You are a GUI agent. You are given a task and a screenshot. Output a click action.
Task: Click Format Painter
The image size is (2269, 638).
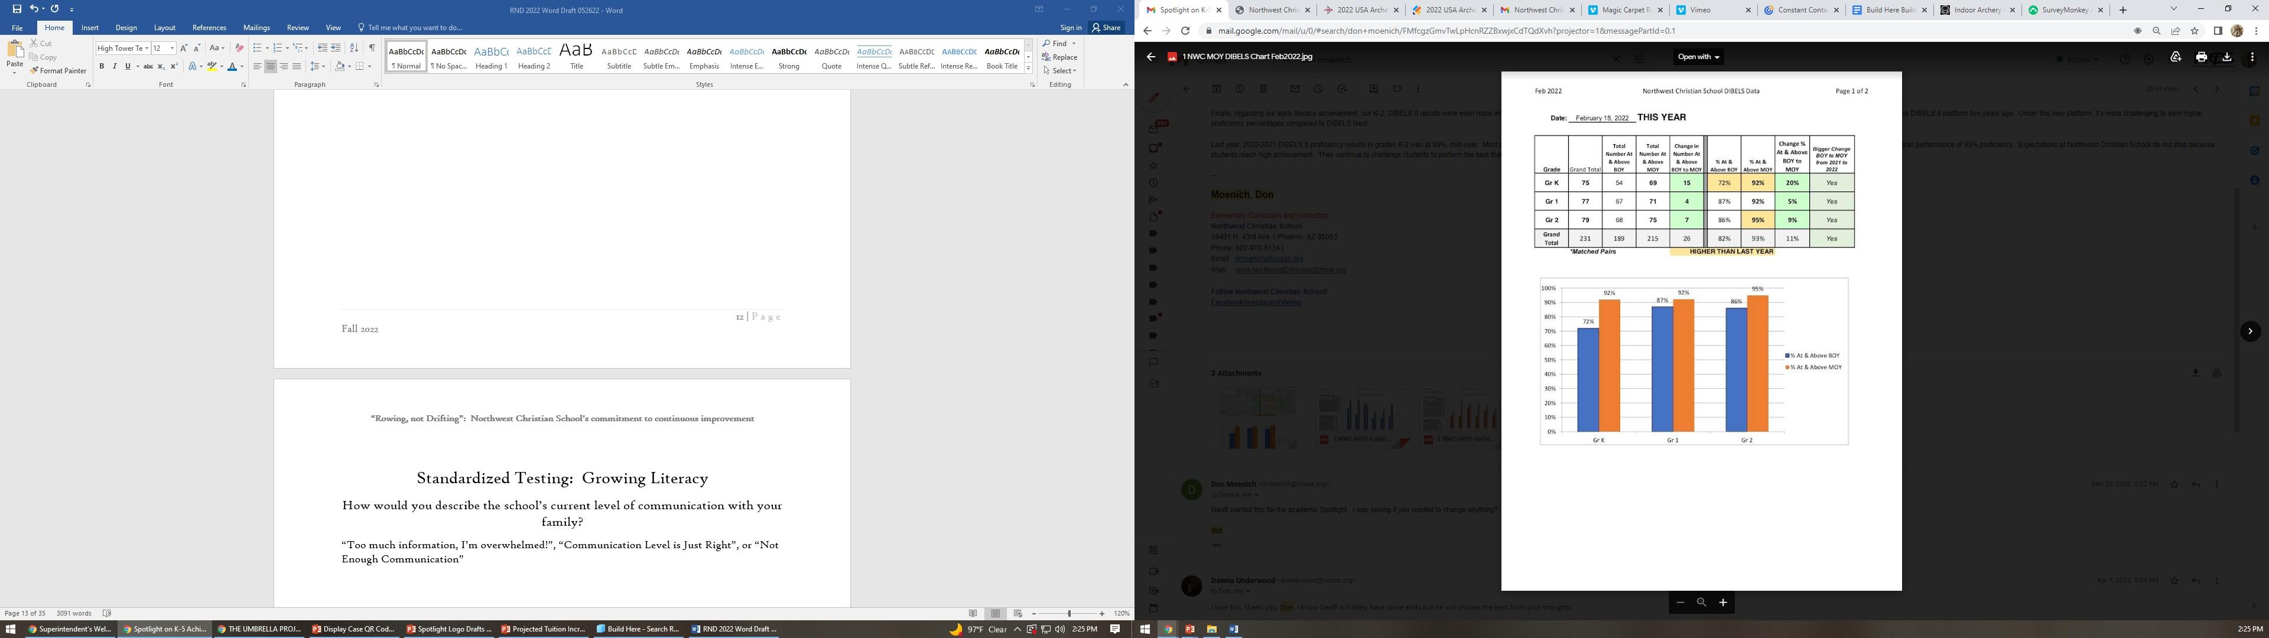click(x=58, y=70)
